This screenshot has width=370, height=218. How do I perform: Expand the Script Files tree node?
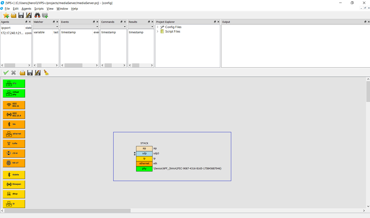click(x=158, y=31)
